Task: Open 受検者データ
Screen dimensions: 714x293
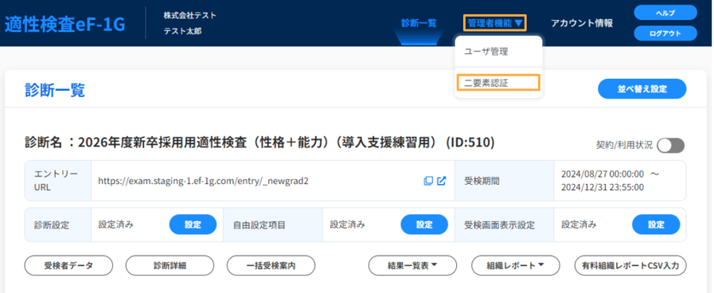Action: (68, 266)
